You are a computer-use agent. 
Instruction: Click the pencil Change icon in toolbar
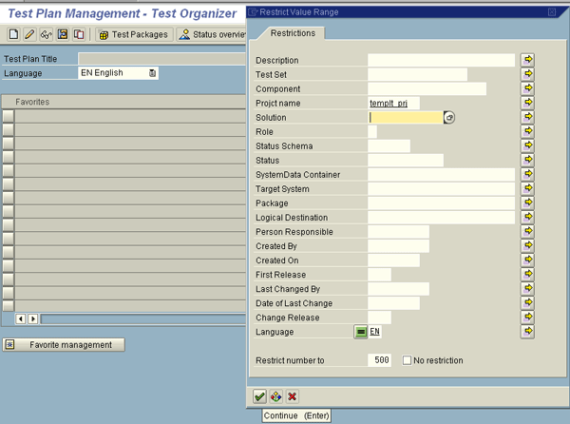(29, 34)
